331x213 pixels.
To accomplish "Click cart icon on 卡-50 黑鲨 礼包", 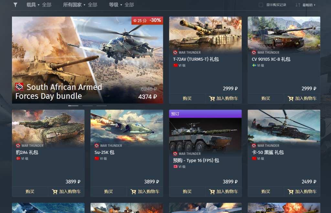I will (x=291, y=191).
